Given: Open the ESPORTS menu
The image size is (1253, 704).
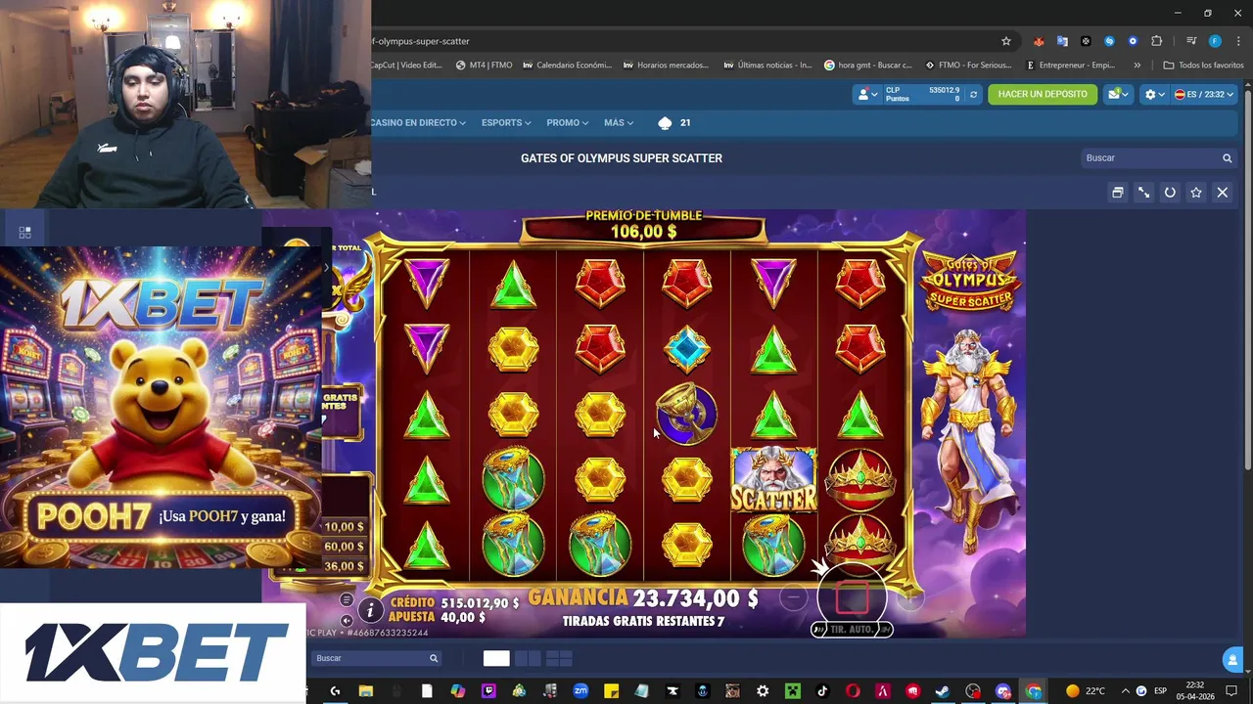Looking at the screenshot, I should (506, 123).
